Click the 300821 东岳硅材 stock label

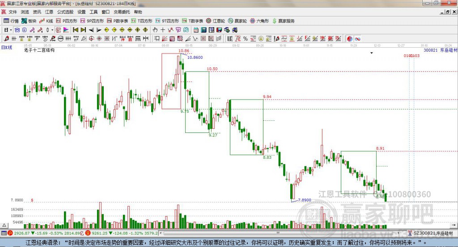(x=440, y=50)
